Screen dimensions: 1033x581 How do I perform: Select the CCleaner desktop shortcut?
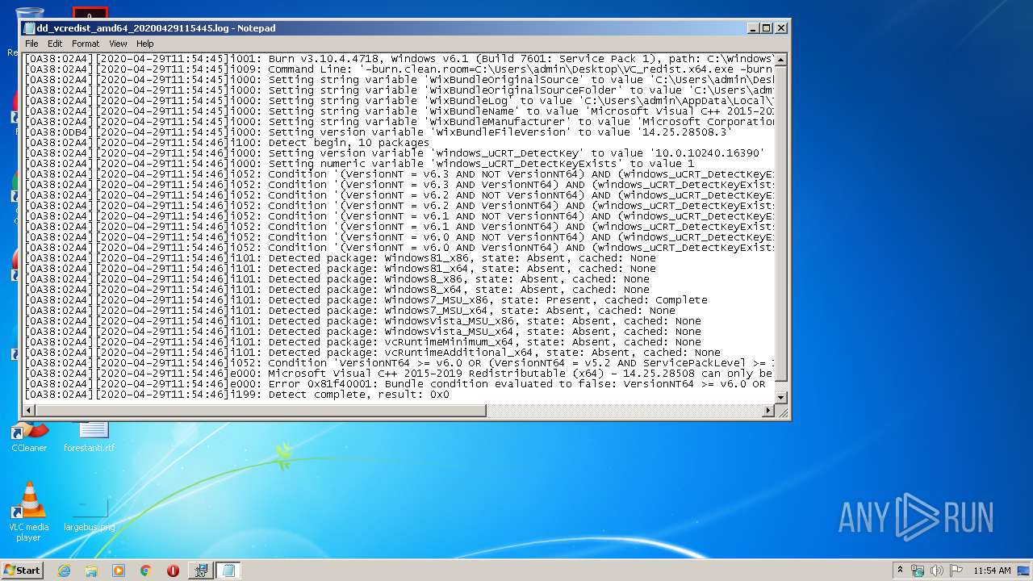tap(29, 436)
